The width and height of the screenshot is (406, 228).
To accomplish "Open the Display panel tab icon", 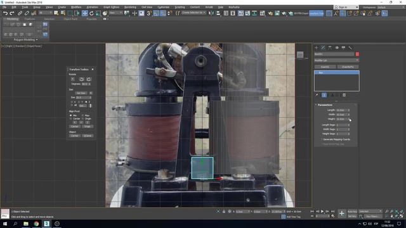I will (x=343, y=48).
